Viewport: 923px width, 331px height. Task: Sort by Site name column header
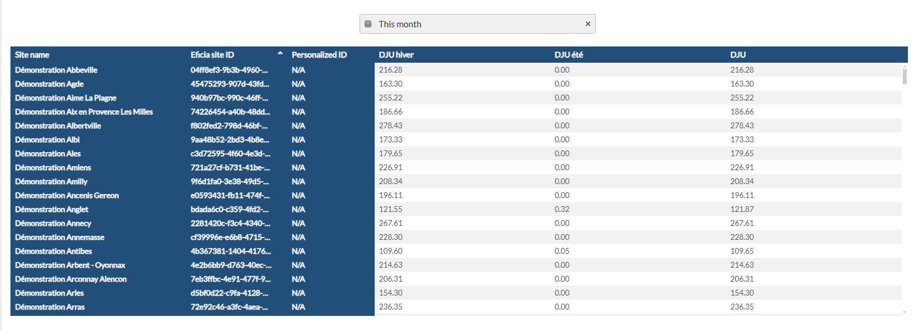pyautogui.click(x=33, y=55)
